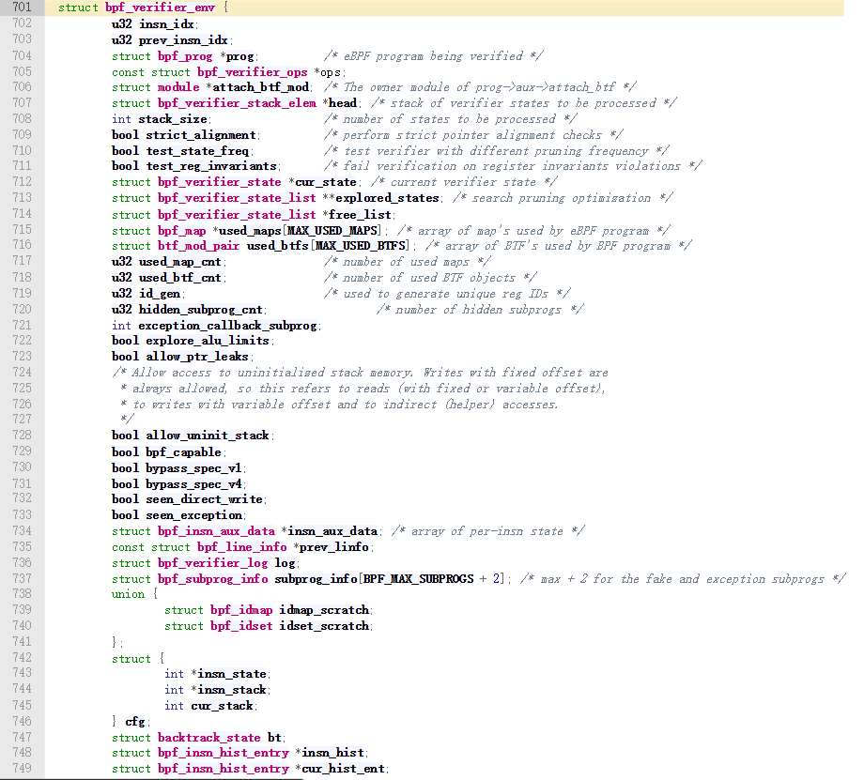Click the explore_alu_limits field
The height and width of the screenshot is (780, 864).
[208, 341]
